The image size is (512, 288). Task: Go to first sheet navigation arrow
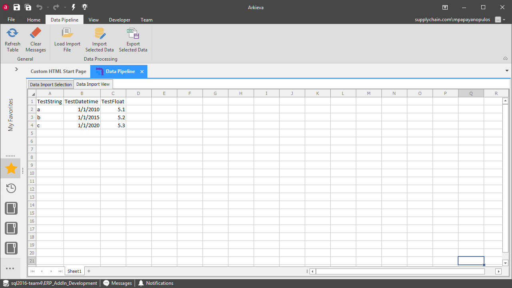(x=32, y=271)
